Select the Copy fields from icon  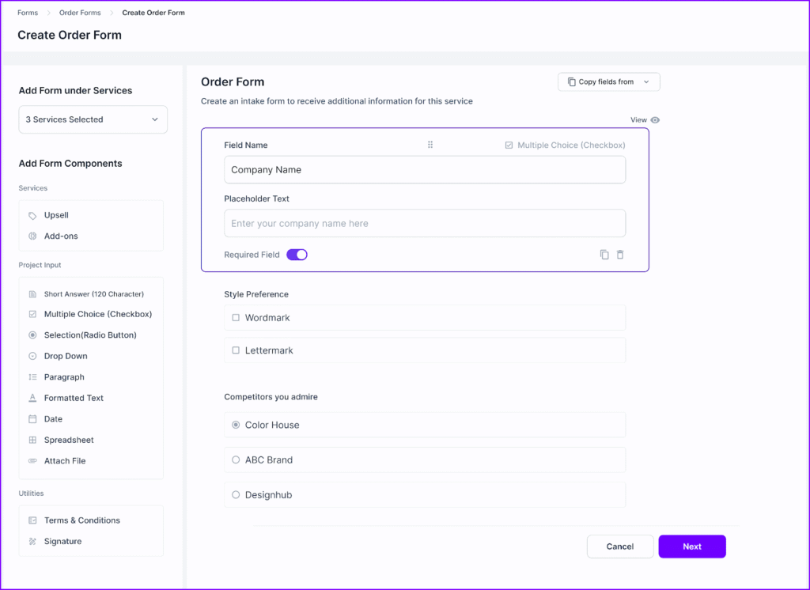click(x=572, y=81)
